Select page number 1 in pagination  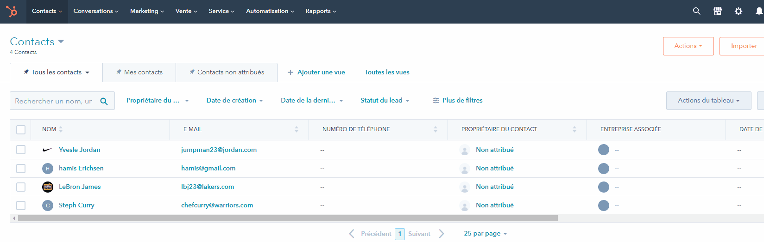pos(400,234)
